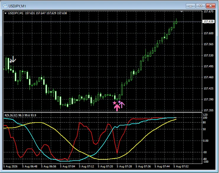Click the 5 Aug 07:28 time label

click(x=124, y=167)
